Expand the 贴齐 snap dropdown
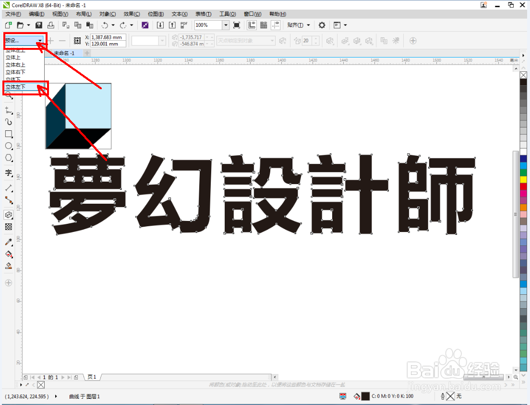Image resolution: width=530 pixels, height=405 pixels. (x=309, y=25)
